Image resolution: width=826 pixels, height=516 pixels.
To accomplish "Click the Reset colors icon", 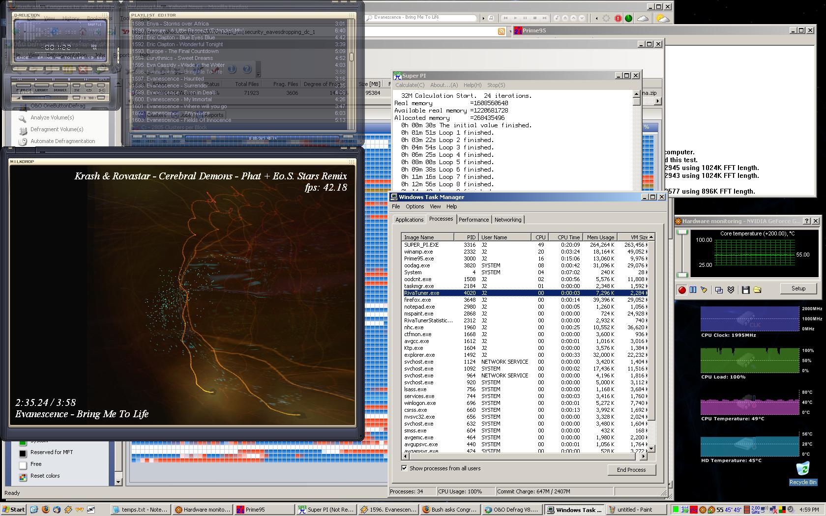I will coord(23,476).
